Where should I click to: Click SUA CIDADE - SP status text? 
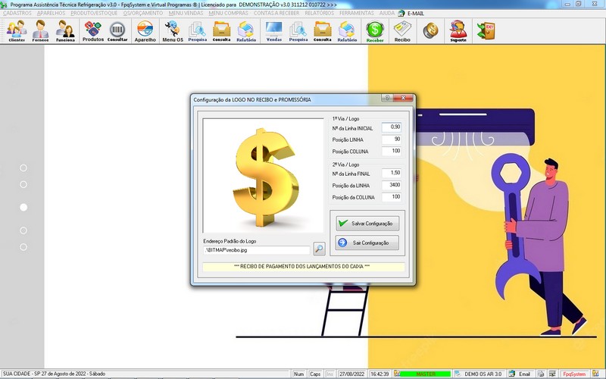coord(54,374)
